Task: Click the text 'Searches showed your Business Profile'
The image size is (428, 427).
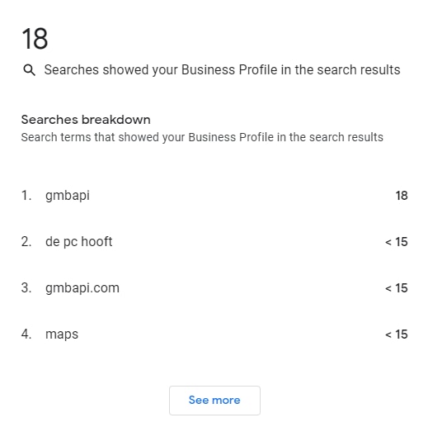Action: (x=161, y=70)
